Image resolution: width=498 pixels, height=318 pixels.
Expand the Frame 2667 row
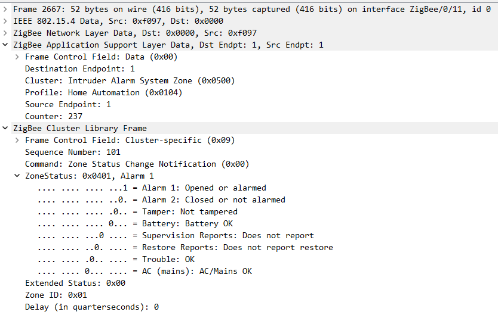coord(6,10)
